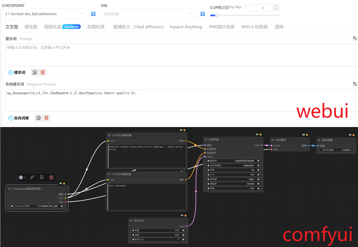Increment the 随机种 seed value
The image size is (358, 247).
tap(258, 161)
